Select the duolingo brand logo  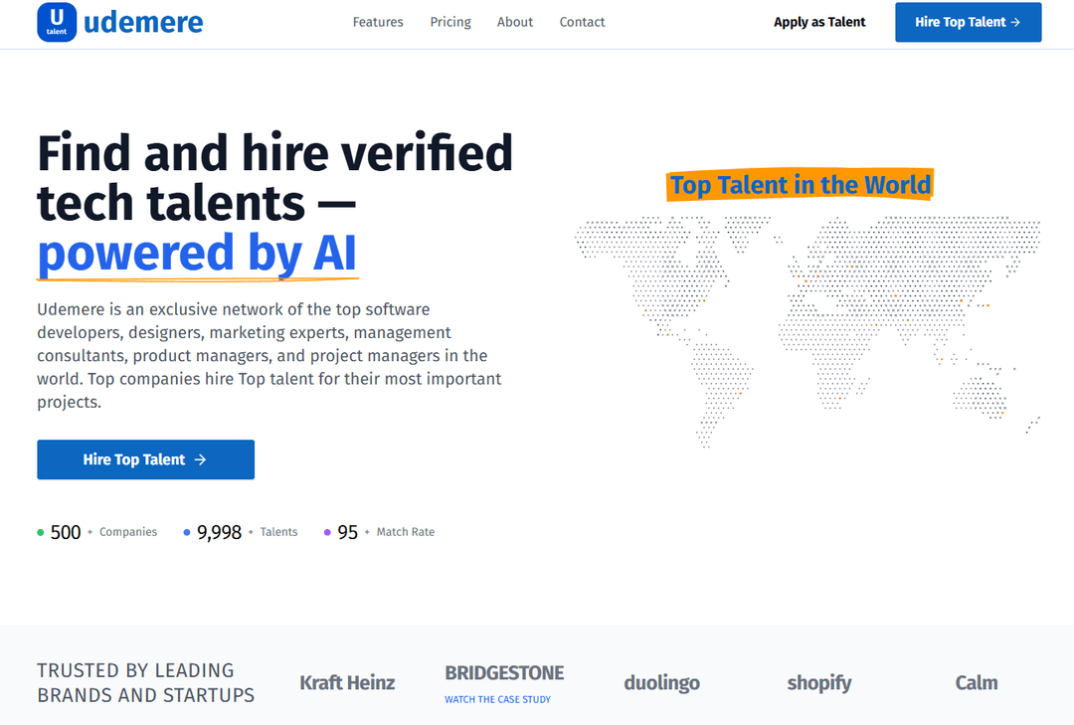pyautogui.click(x=661, y=683)
